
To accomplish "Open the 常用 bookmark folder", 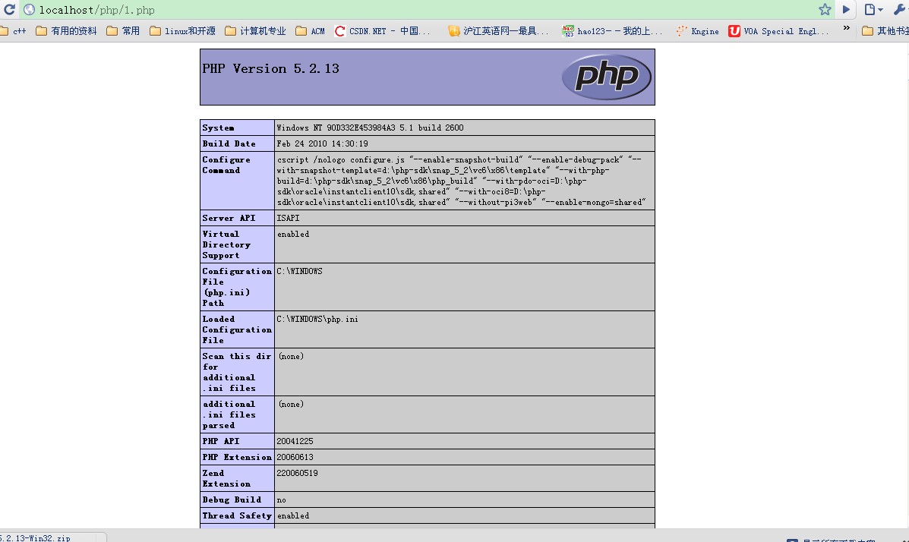I will click(x=123, y=30).
